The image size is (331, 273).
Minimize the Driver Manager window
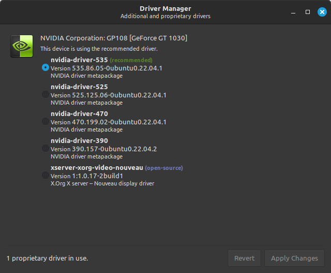[x=293, y=12]
